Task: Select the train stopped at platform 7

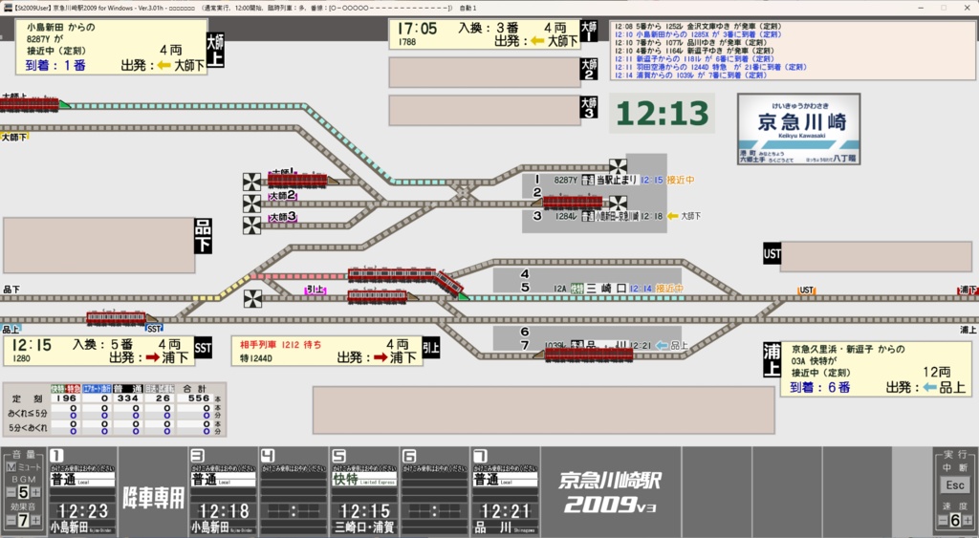Action: click(584, 355)
